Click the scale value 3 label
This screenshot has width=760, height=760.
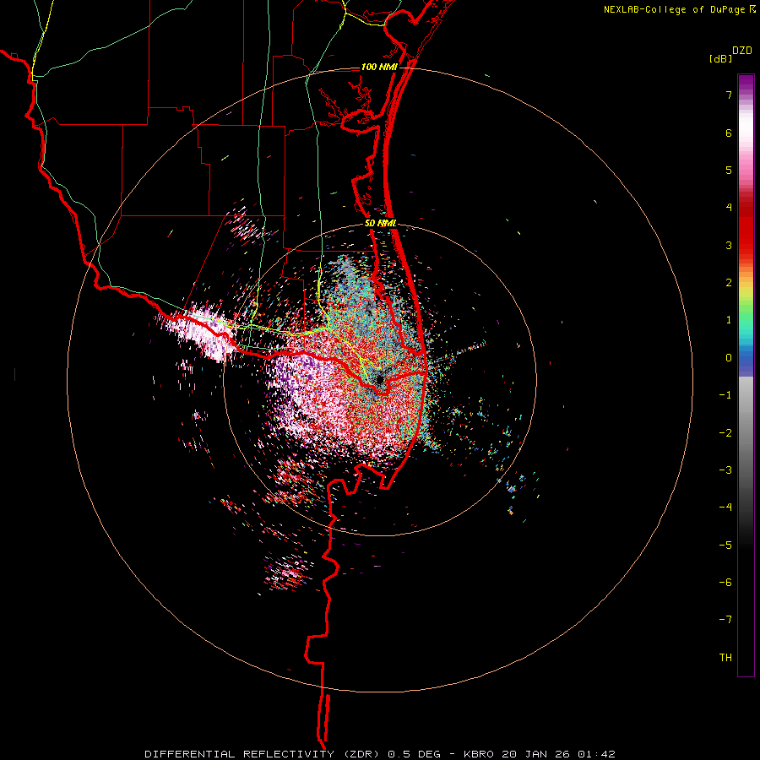(x=729, y=245)
